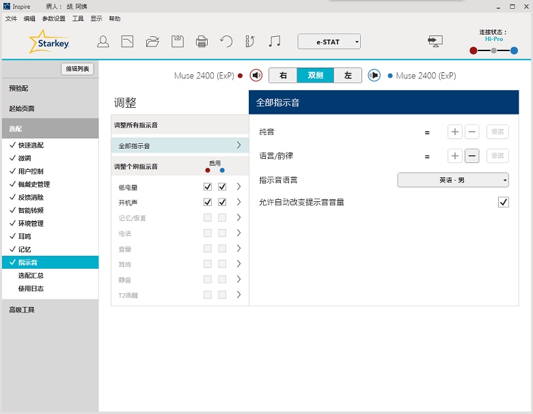Click the audiogram chart icon
Image resolution: width=533 pixels, height=414 pixels.
click(x=127, y=42)
